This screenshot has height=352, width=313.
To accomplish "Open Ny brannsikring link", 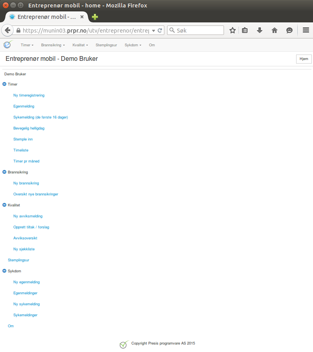I will [26, 183].
